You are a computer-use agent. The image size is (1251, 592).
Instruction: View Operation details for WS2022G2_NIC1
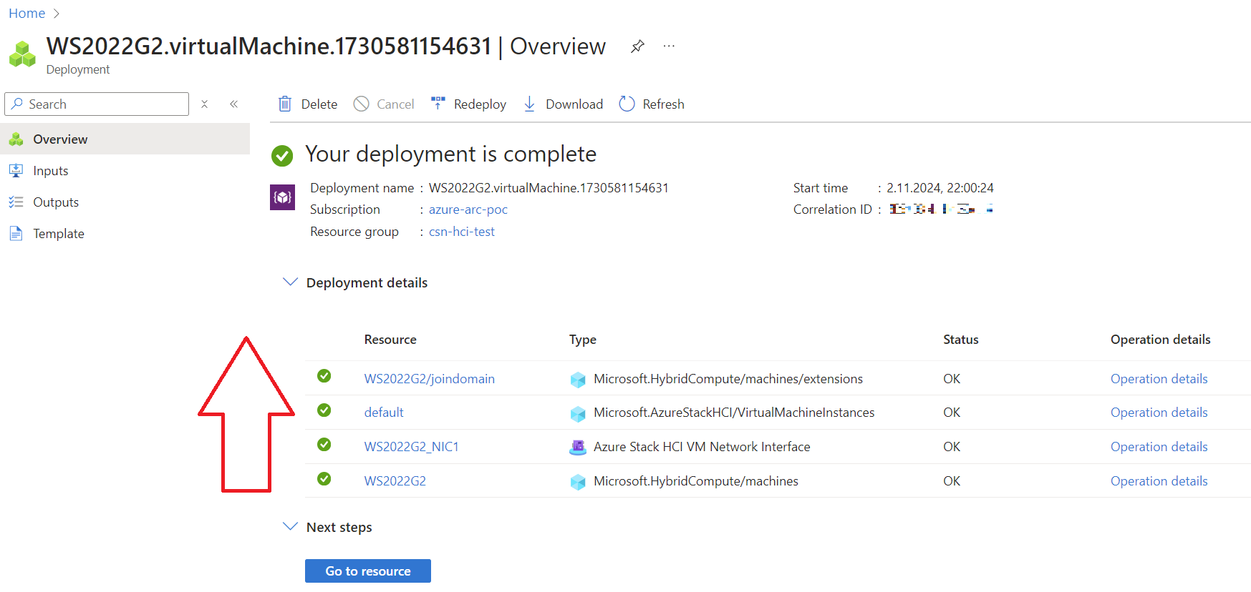coord(1159,447)
